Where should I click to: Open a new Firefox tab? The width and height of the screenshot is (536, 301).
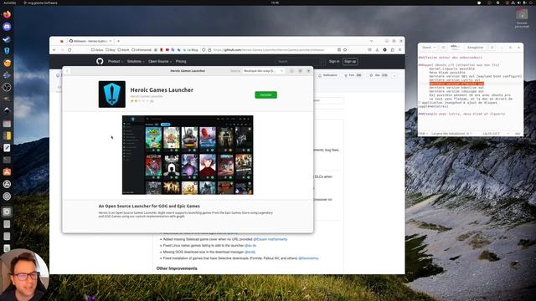tap(119, 41)
